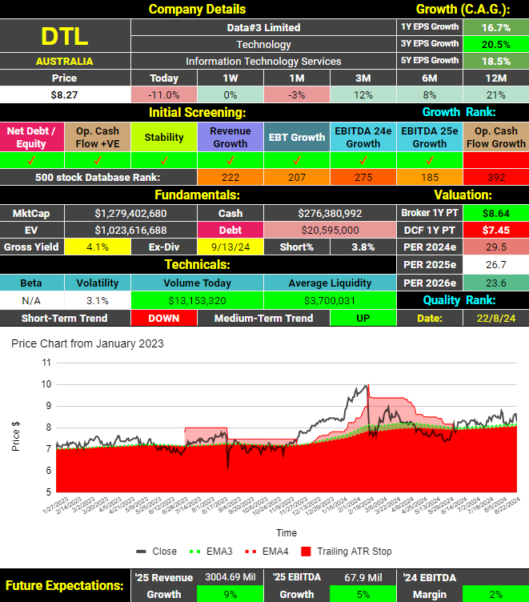The height and width of the screenshot is (602, 529).
Task: Click the DTL ticker symbol
Action: click(65, 36)
